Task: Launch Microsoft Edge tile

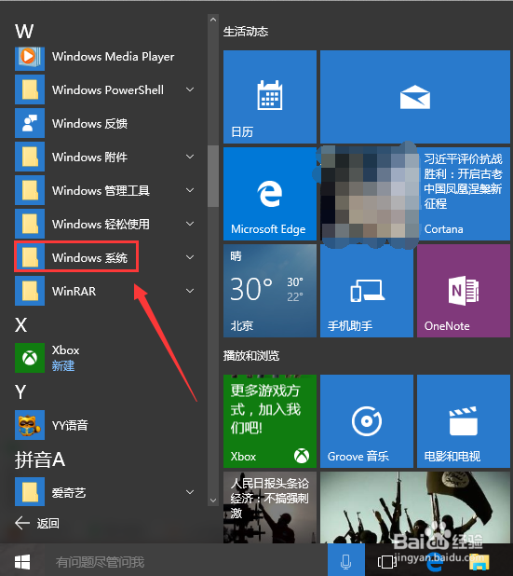Action: (x=270, y=194)
